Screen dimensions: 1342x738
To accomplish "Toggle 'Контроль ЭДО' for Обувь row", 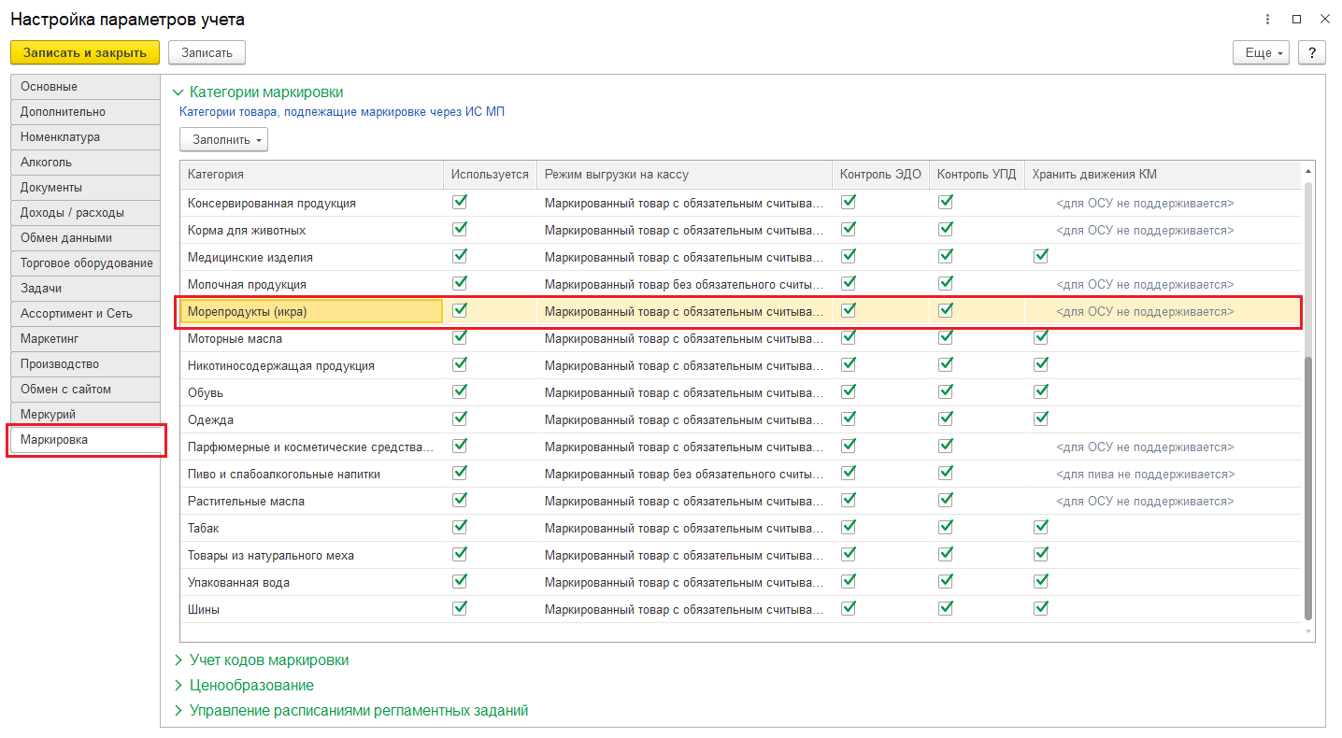I will pyautogui.click(x=849, y=391).
